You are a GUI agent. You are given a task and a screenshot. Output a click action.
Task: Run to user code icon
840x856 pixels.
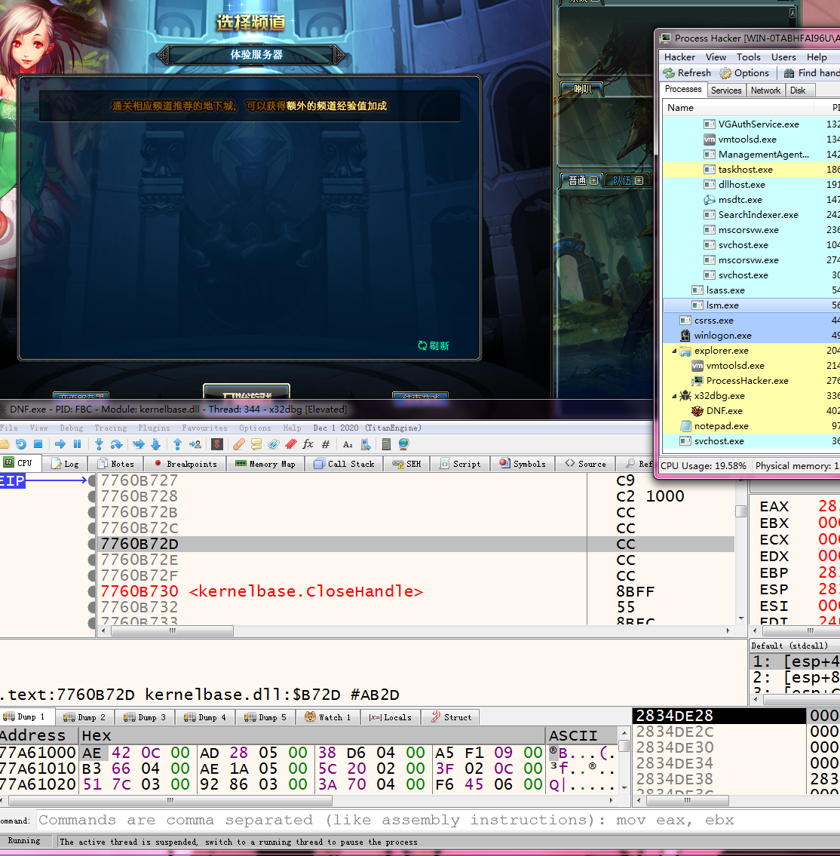point(195,444)
